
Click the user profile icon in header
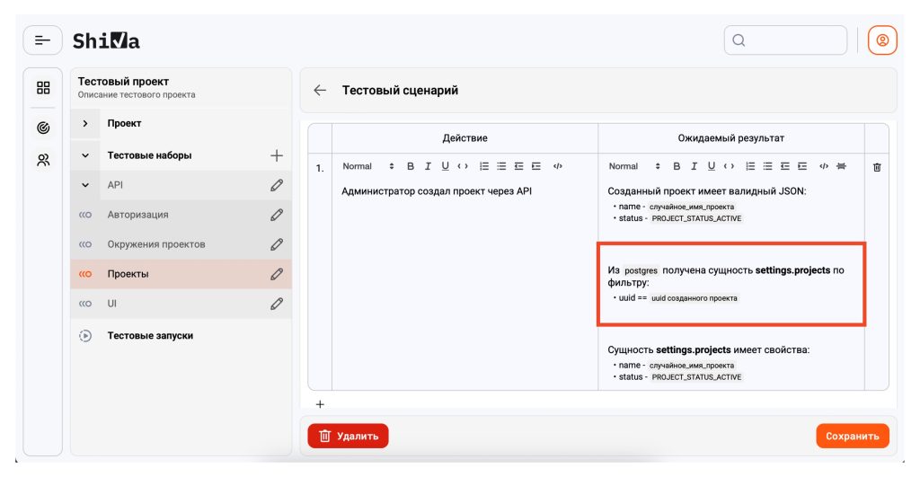click(881, 40)
